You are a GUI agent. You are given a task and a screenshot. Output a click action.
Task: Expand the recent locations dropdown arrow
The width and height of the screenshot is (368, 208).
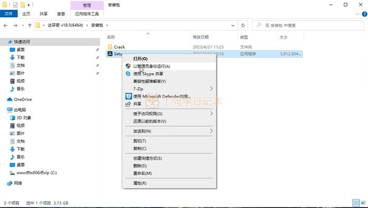coord(23,26)
